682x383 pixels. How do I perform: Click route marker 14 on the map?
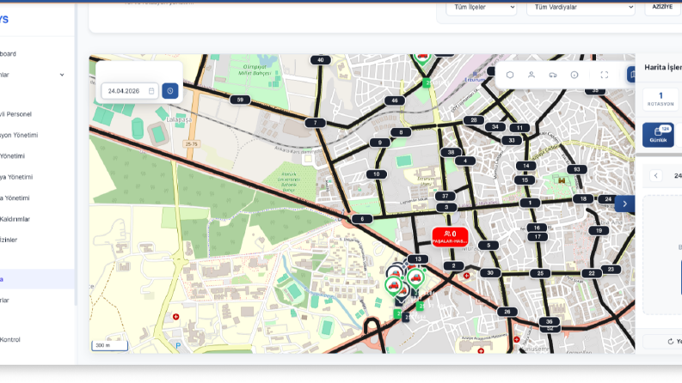(526, 166)
